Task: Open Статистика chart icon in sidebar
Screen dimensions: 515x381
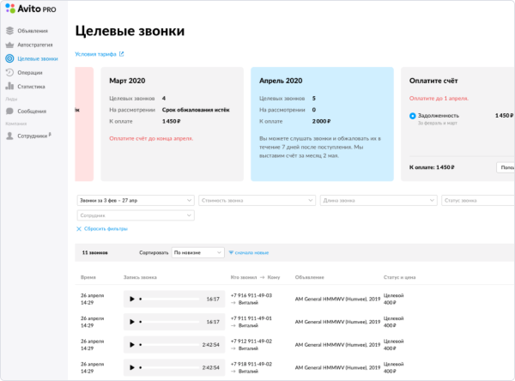Action: tap(9, 87)
